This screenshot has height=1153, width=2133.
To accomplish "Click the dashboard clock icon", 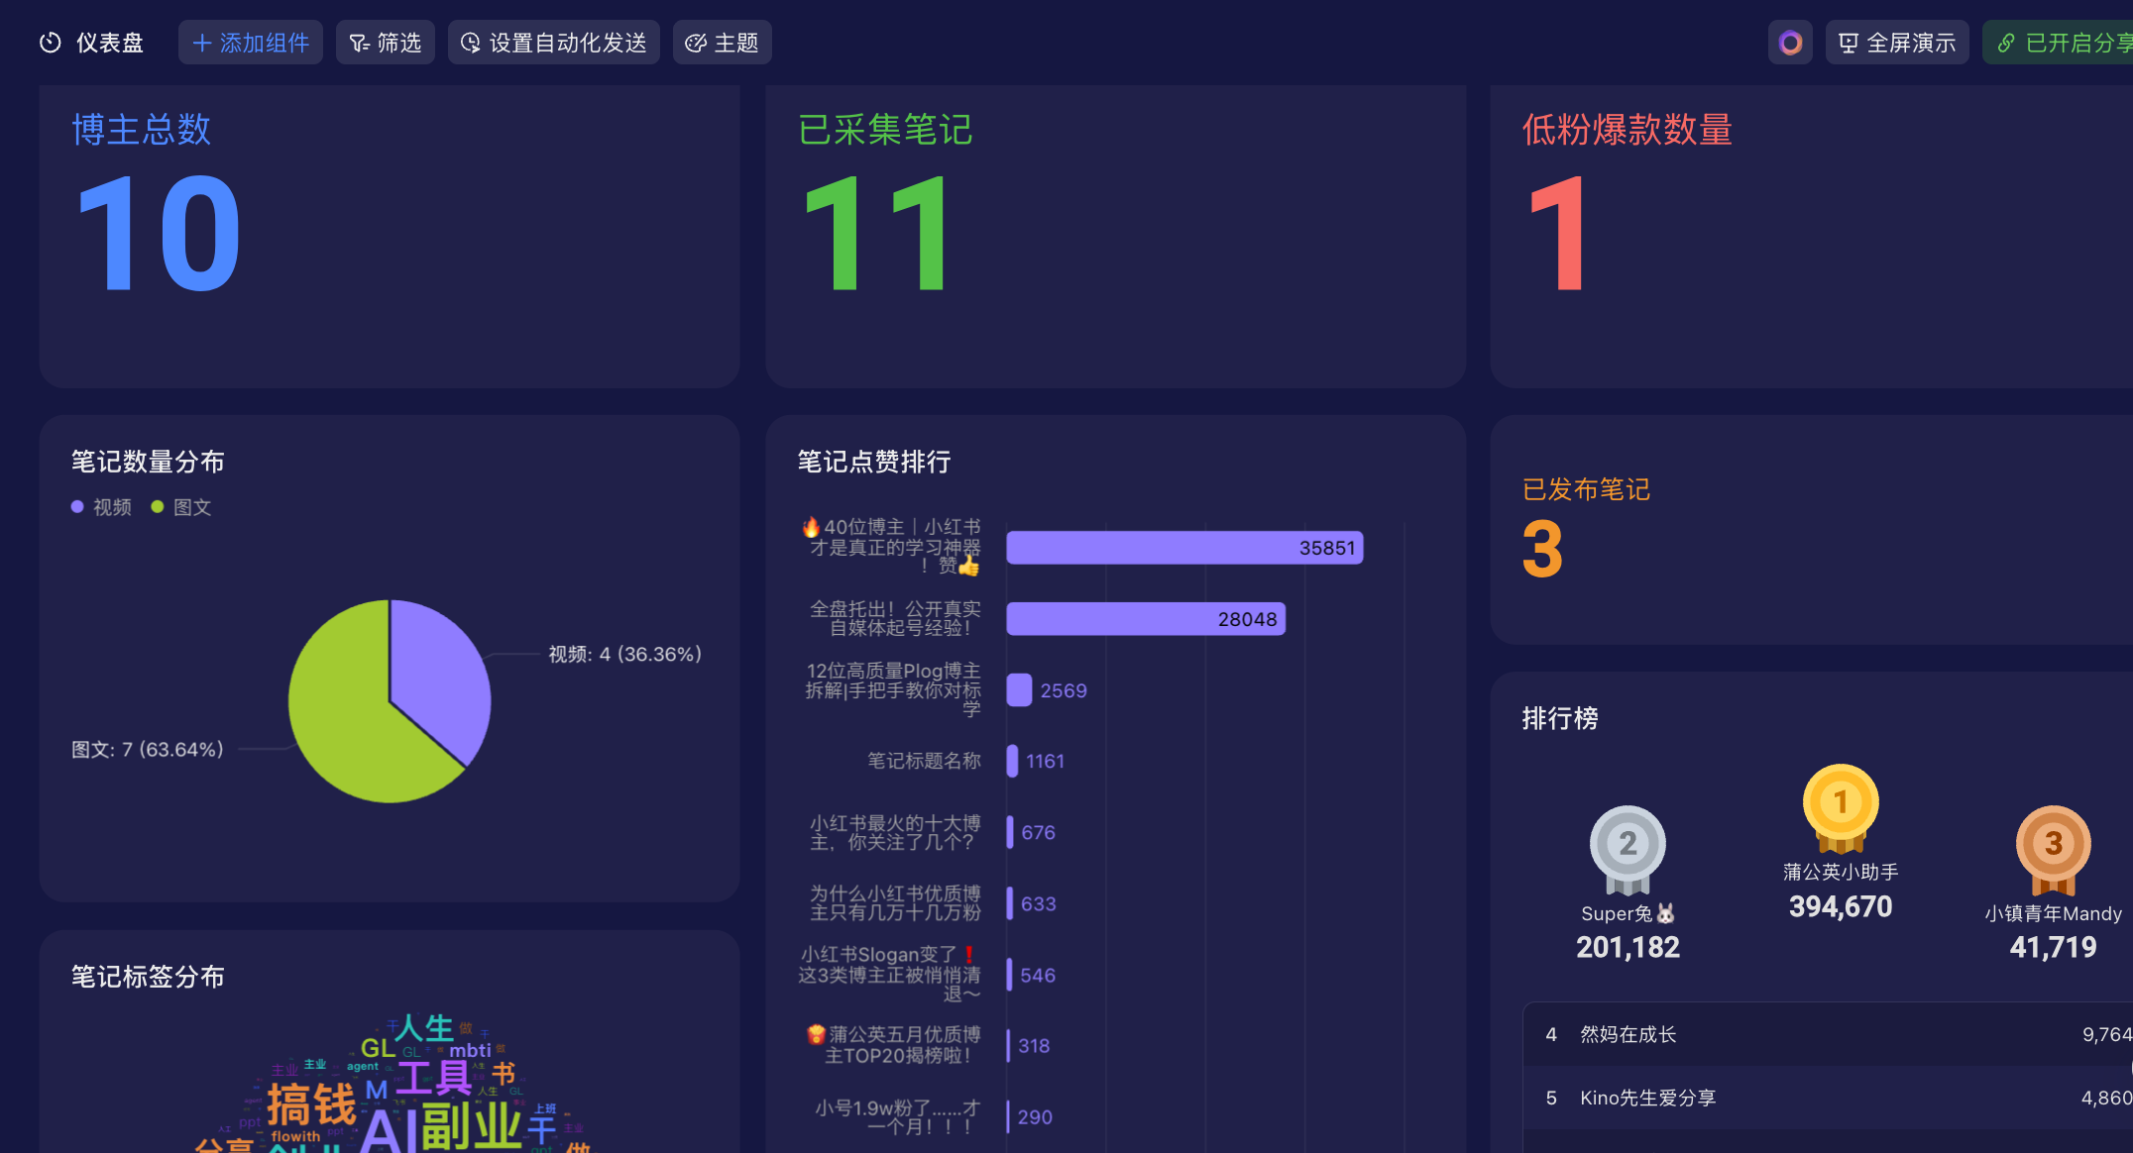I will pyautogui.click(x=50, y=43).
